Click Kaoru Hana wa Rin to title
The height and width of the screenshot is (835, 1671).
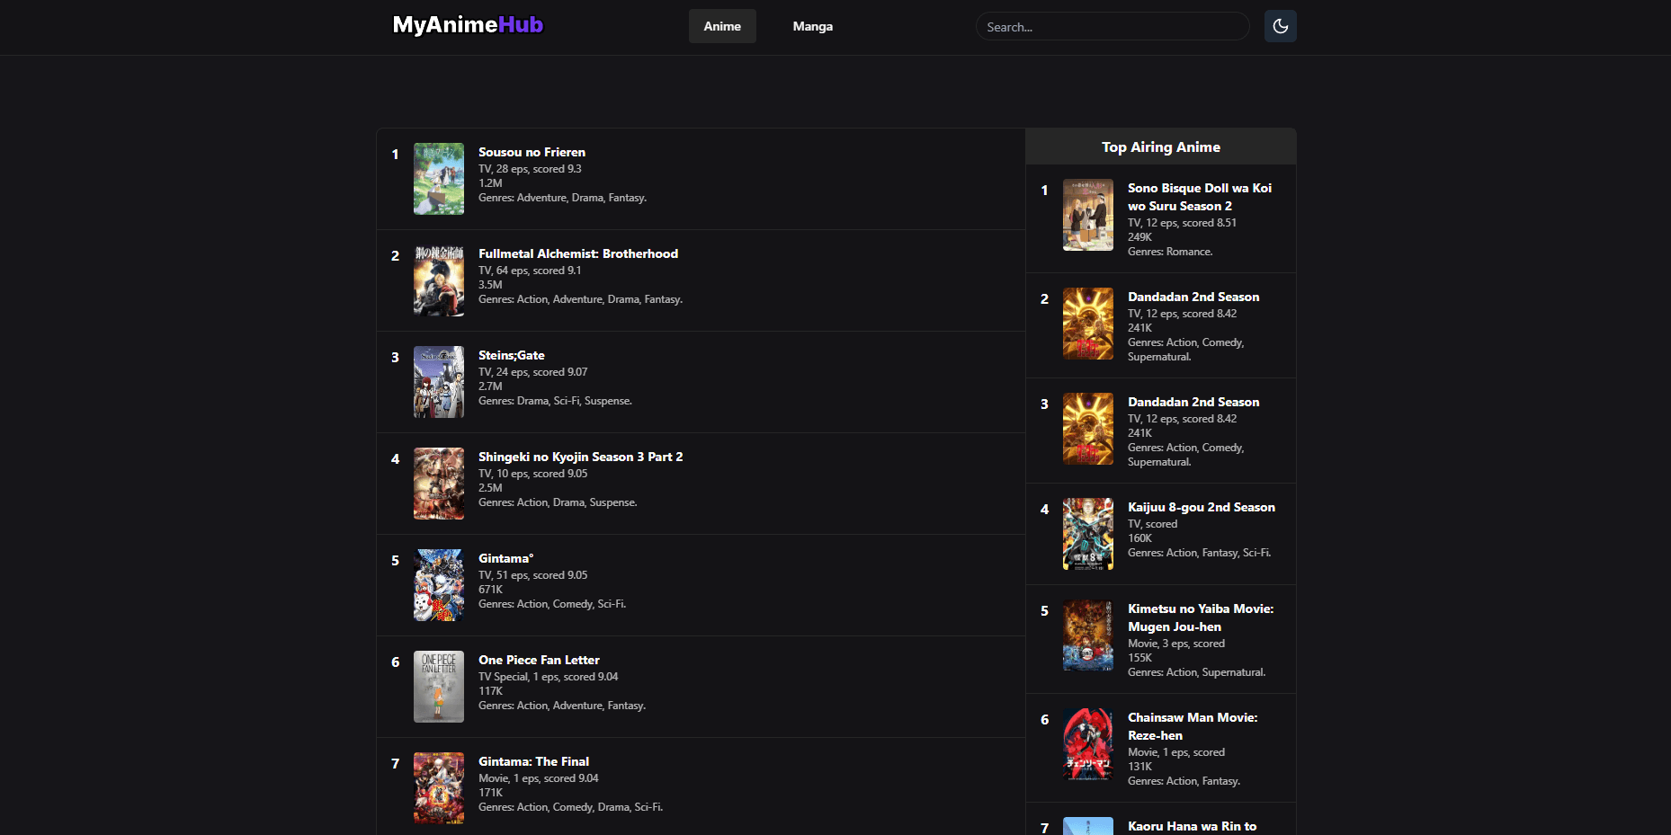1192,826
